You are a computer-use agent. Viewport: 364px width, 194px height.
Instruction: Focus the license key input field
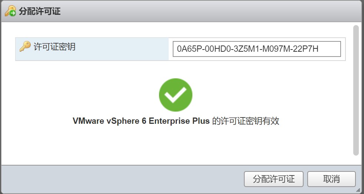(x=257, y=49)
